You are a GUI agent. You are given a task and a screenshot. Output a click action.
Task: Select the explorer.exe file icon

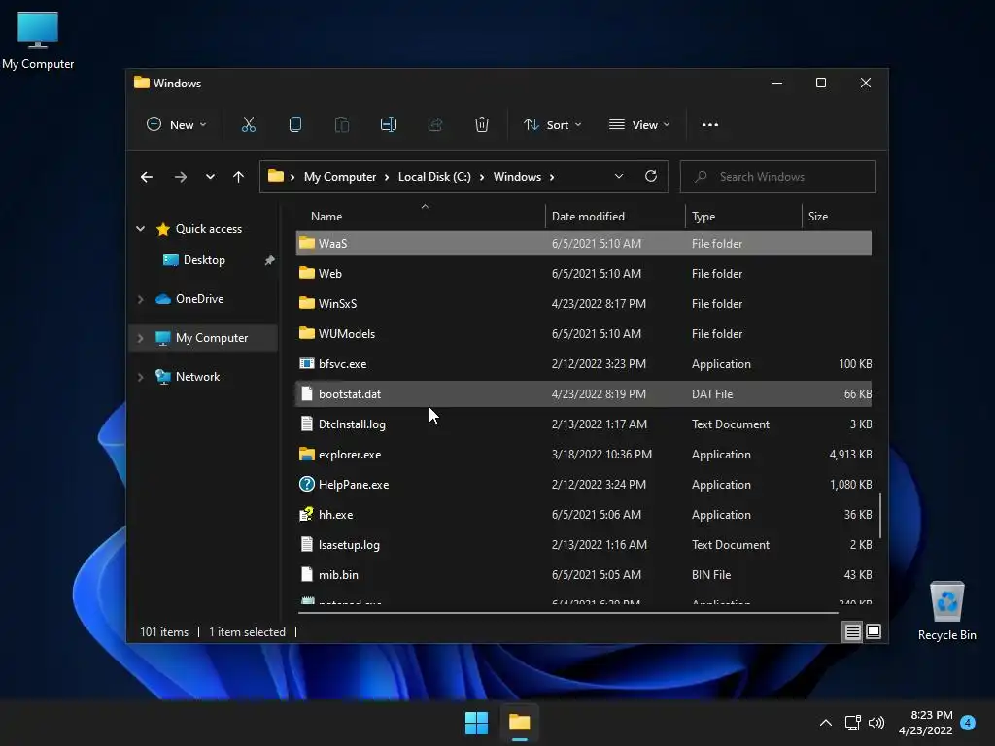pos(306,455)
